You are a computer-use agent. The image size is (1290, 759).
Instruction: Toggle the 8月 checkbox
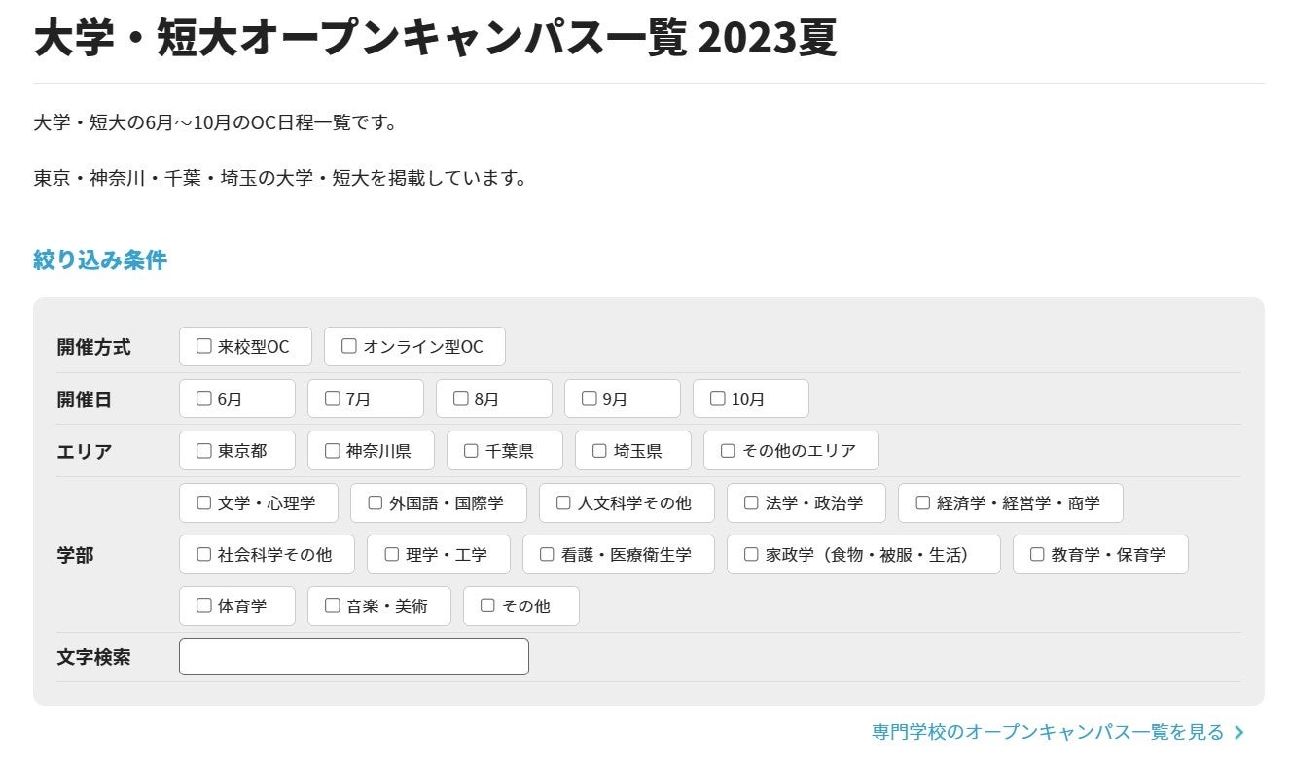pyautogui.click(x=461, y=398)
